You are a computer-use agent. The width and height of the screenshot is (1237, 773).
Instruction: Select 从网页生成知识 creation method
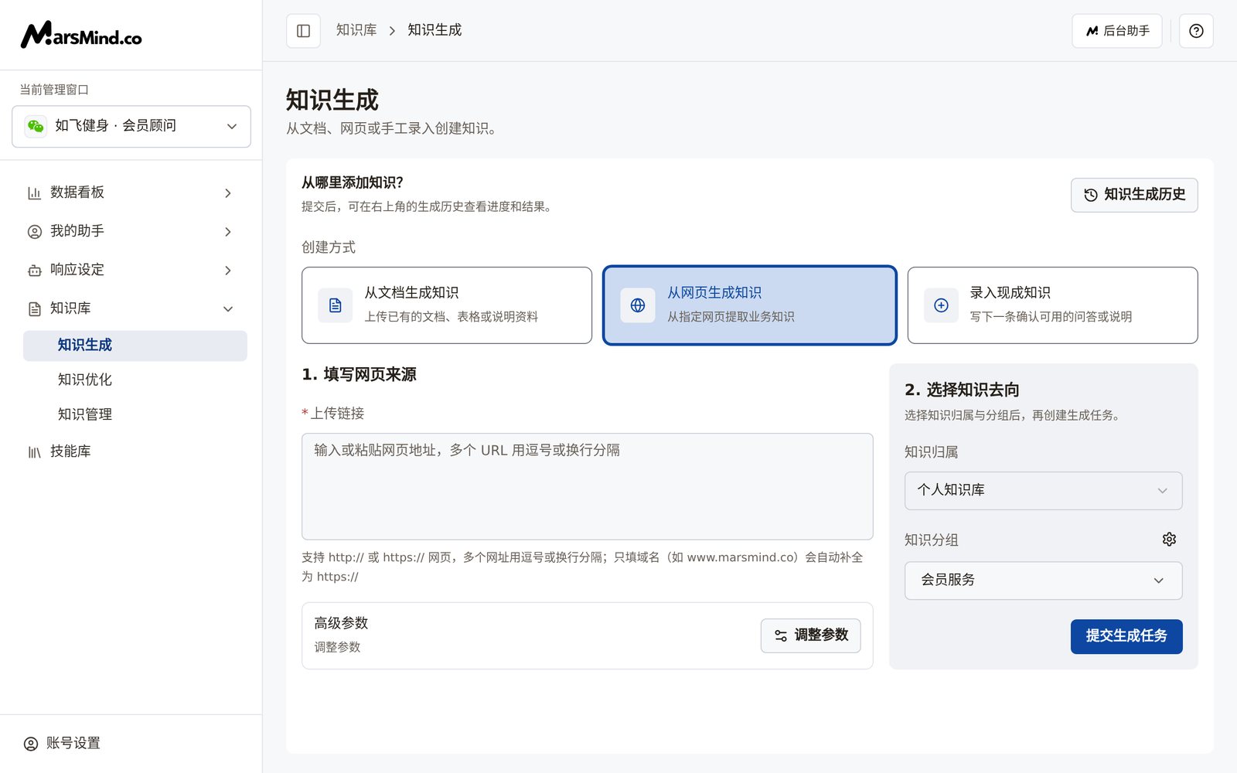click(x=750, y=305)
